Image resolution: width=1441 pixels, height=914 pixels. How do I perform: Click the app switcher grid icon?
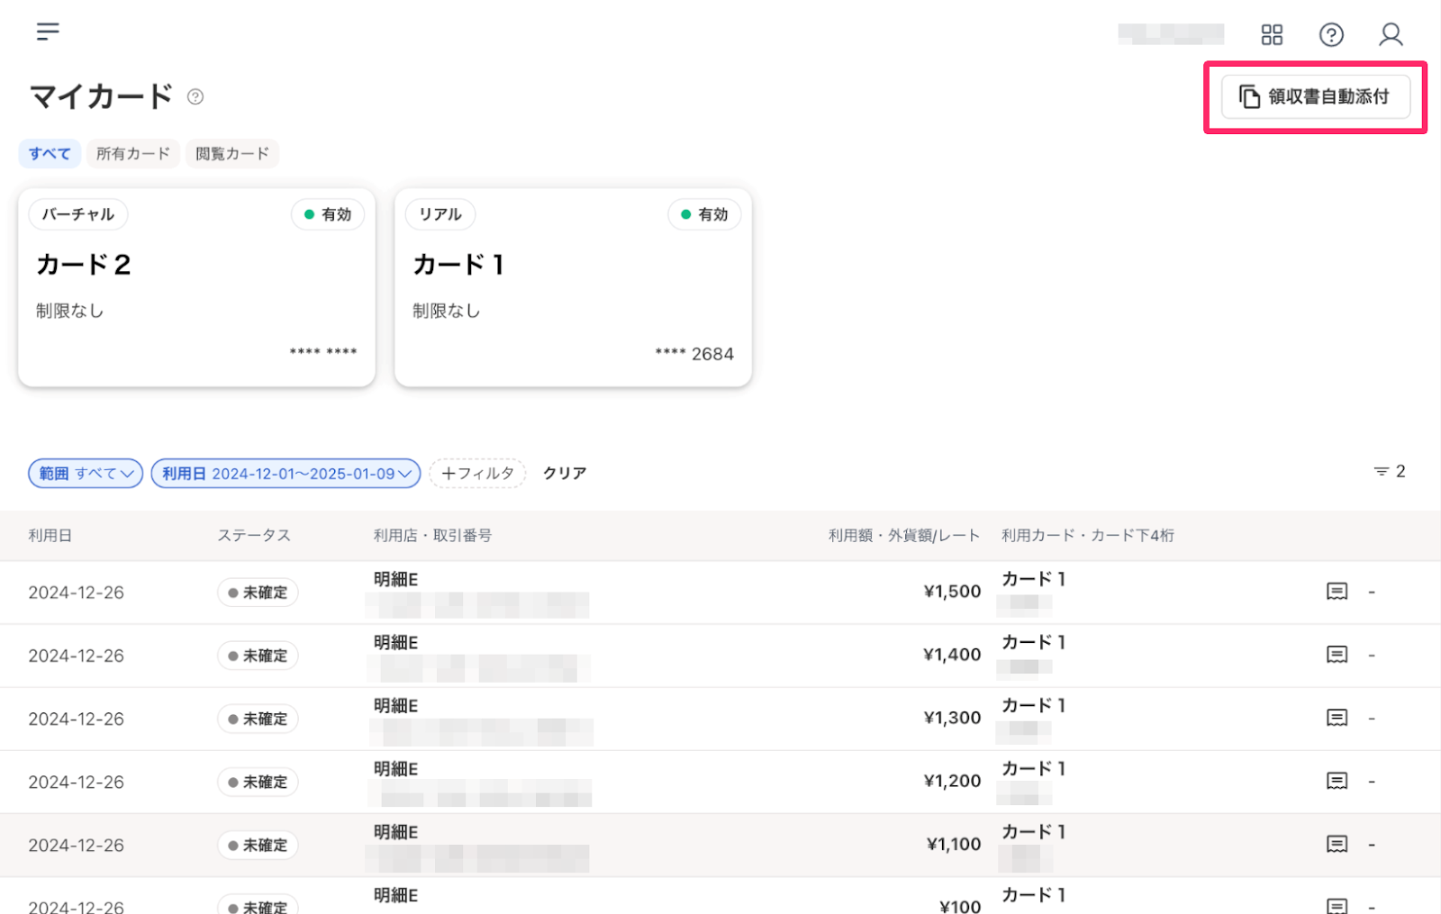click(x=1272, y=35)
